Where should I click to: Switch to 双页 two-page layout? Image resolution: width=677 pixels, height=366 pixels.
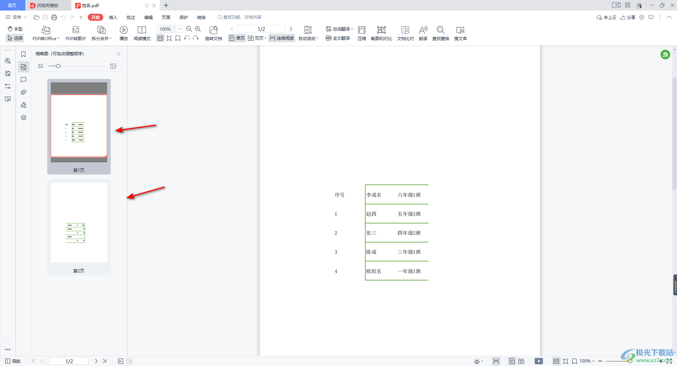[257, 38]
